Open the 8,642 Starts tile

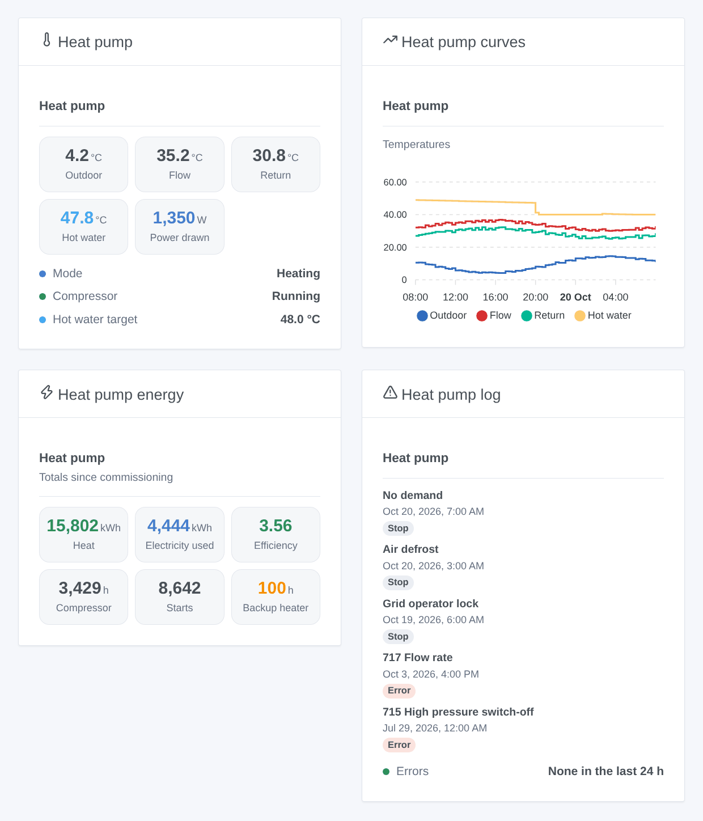tap(180, 597)
